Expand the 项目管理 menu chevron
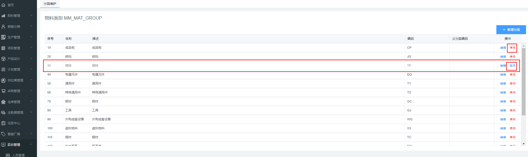 pos(31,48)
